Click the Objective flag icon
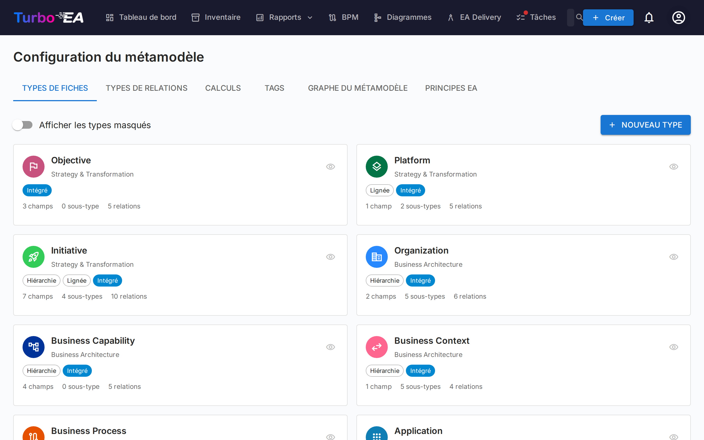Viewport: 704px width, 440px height. [x=34, y=167]
